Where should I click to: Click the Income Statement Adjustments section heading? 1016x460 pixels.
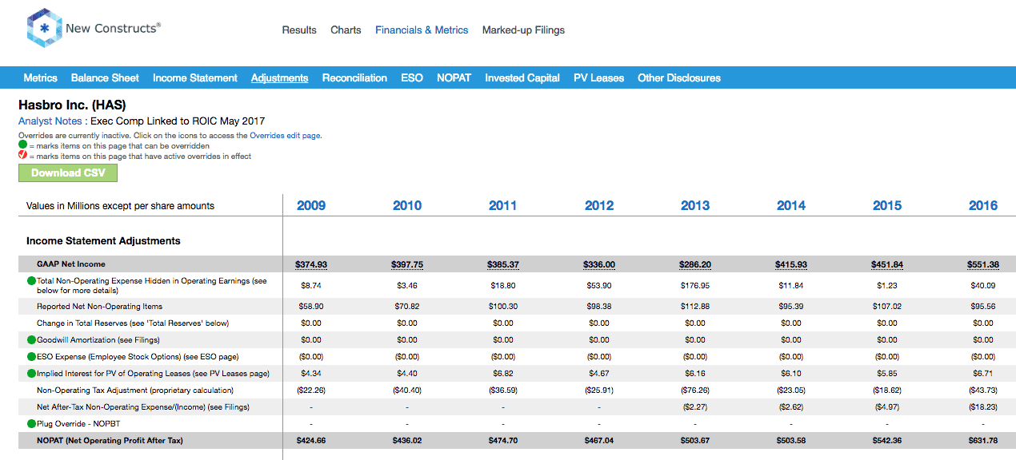[103, 241]
